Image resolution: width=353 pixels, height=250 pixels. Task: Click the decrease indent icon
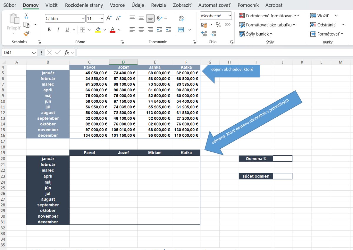coord(159,30)
